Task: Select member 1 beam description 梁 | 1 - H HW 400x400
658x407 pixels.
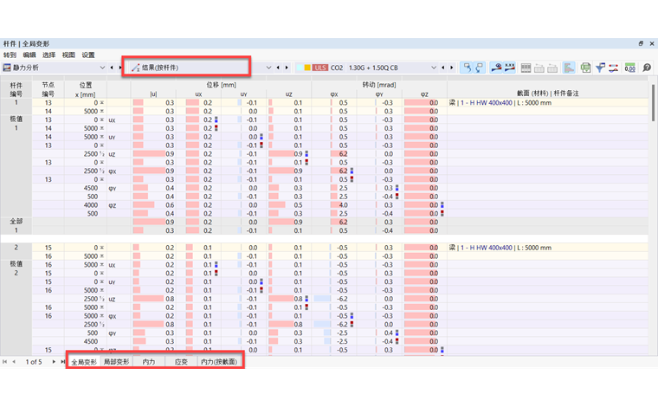Action: click(500, 103)
